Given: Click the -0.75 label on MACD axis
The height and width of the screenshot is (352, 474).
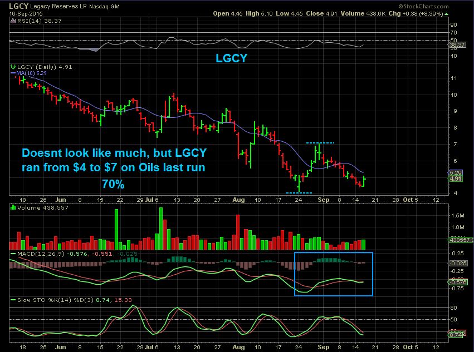Looking at the screenshot, I should point(457,289).
